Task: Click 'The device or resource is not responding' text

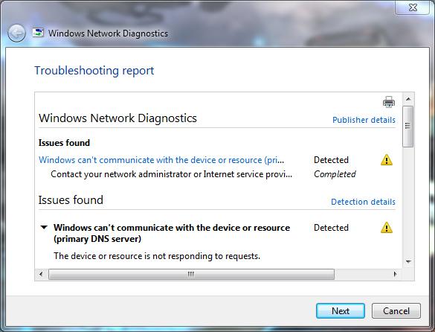Action: point(157,256)
